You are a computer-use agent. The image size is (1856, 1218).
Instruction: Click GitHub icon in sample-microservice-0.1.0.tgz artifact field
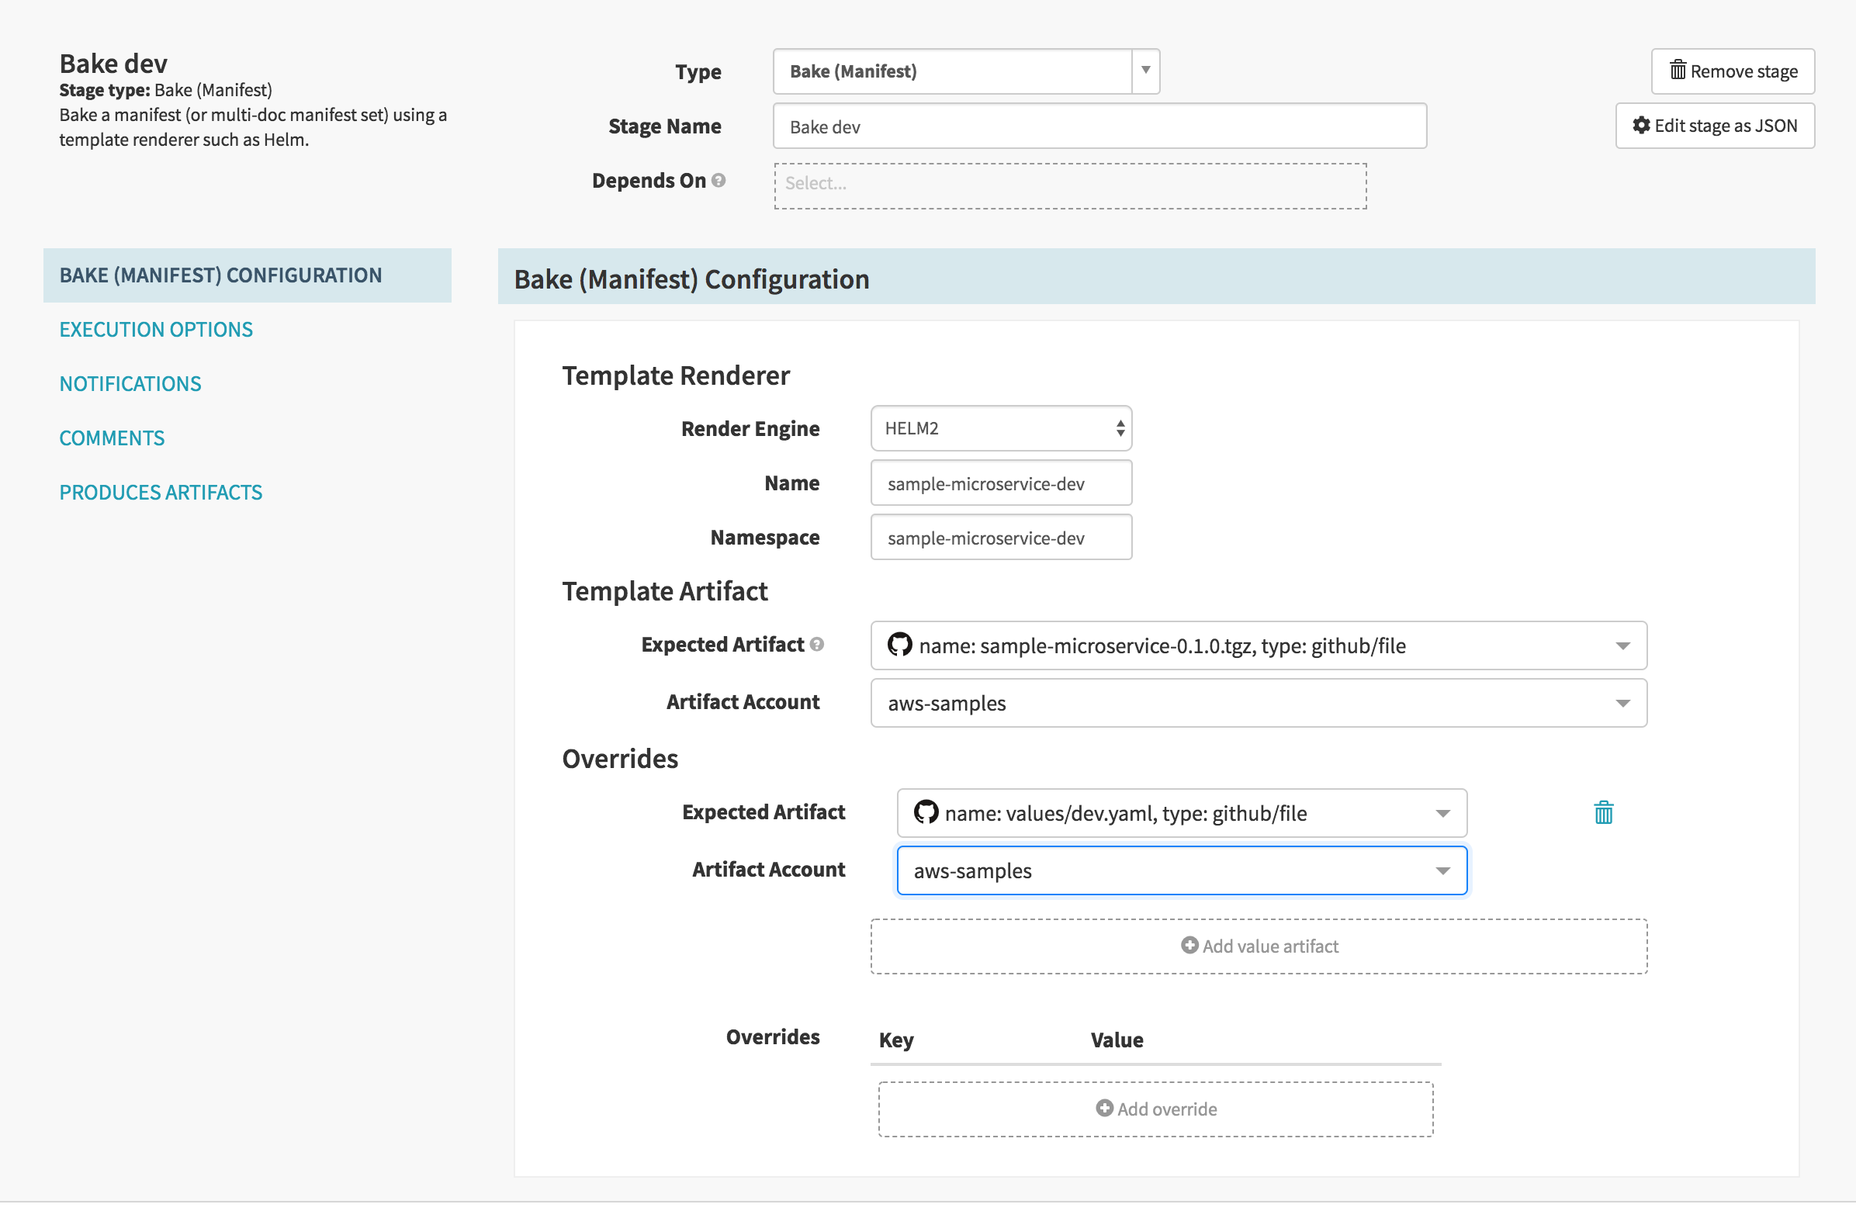pos(899,645)
